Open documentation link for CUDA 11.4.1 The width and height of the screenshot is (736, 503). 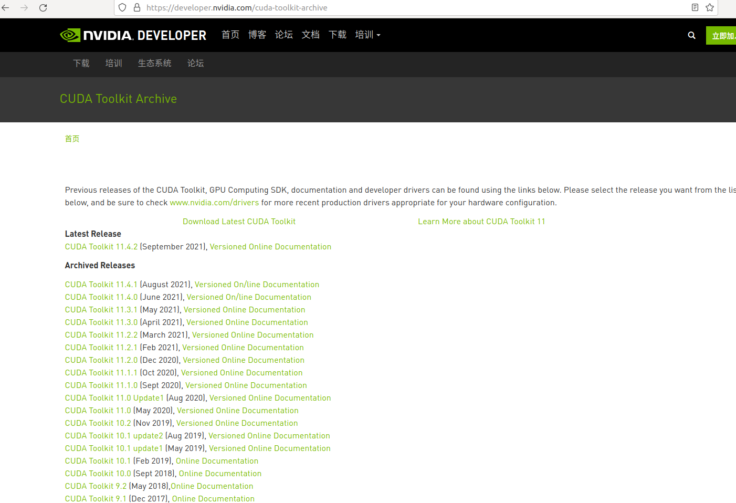(257, 285)
